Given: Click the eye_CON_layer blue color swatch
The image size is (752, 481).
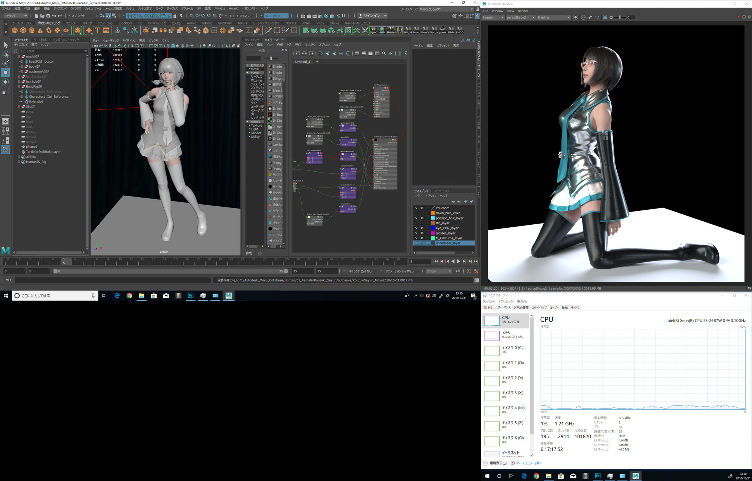Looking at the screenshot, I should coord(433,228).
